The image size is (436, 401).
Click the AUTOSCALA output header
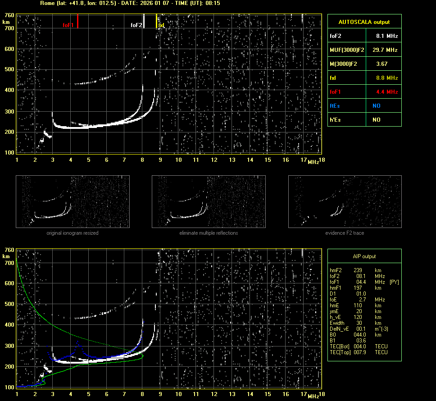364,22
